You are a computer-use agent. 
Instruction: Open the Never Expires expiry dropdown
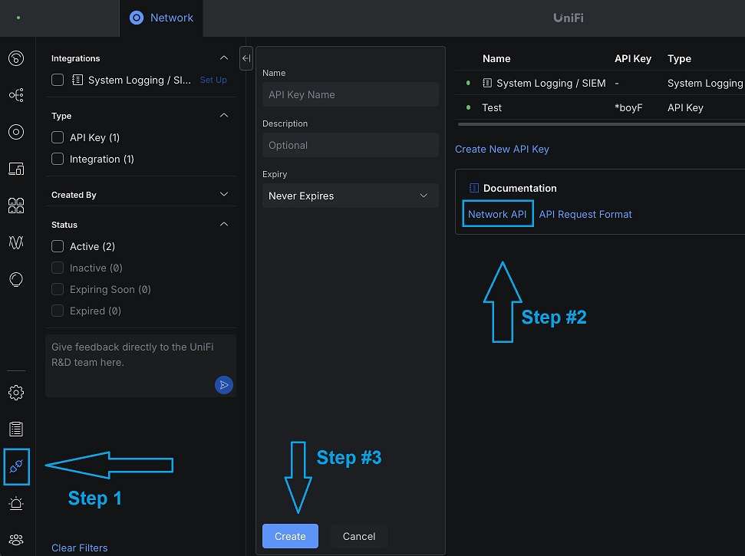(350, 196)
